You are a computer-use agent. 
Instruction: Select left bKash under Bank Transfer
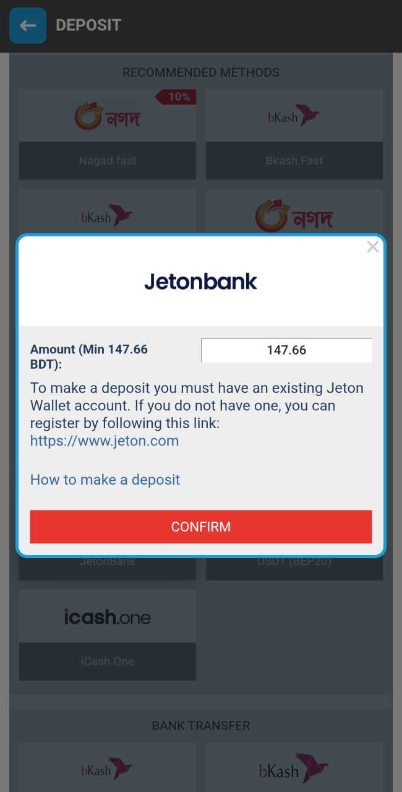tap(108, 767)
